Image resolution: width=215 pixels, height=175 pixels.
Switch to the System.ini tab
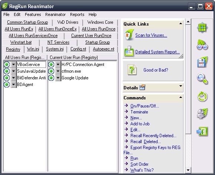pyautogui.click(x=55, y=49)
